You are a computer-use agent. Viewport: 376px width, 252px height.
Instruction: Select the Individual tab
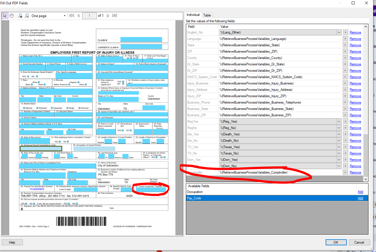pyautogui.click(x=193, y=15)
